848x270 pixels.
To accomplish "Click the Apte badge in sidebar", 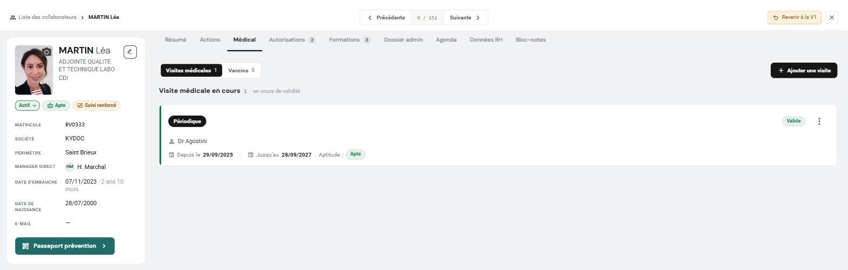I will (x=56, y=105).
